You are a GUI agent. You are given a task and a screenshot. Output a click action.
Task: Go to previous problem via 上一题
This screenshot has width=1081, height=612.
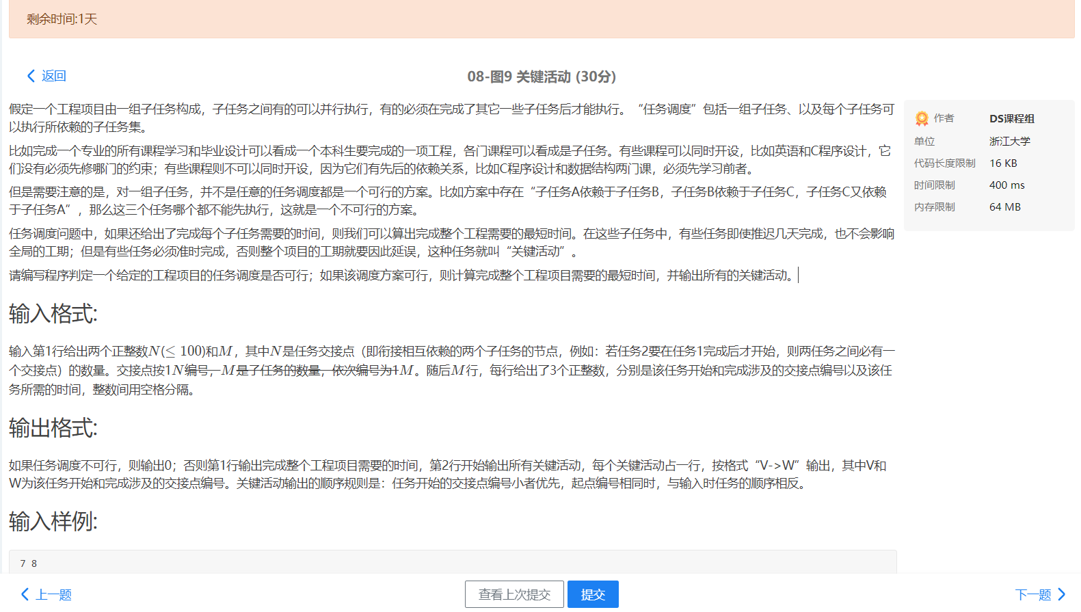(46, 594)
